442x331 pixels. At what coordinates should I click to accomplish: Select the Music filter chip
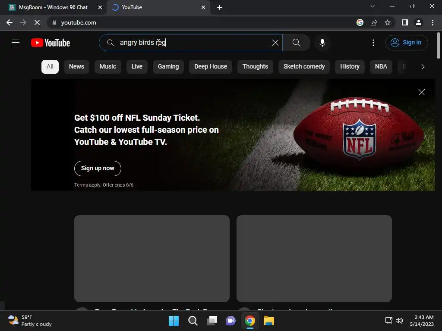107,67
